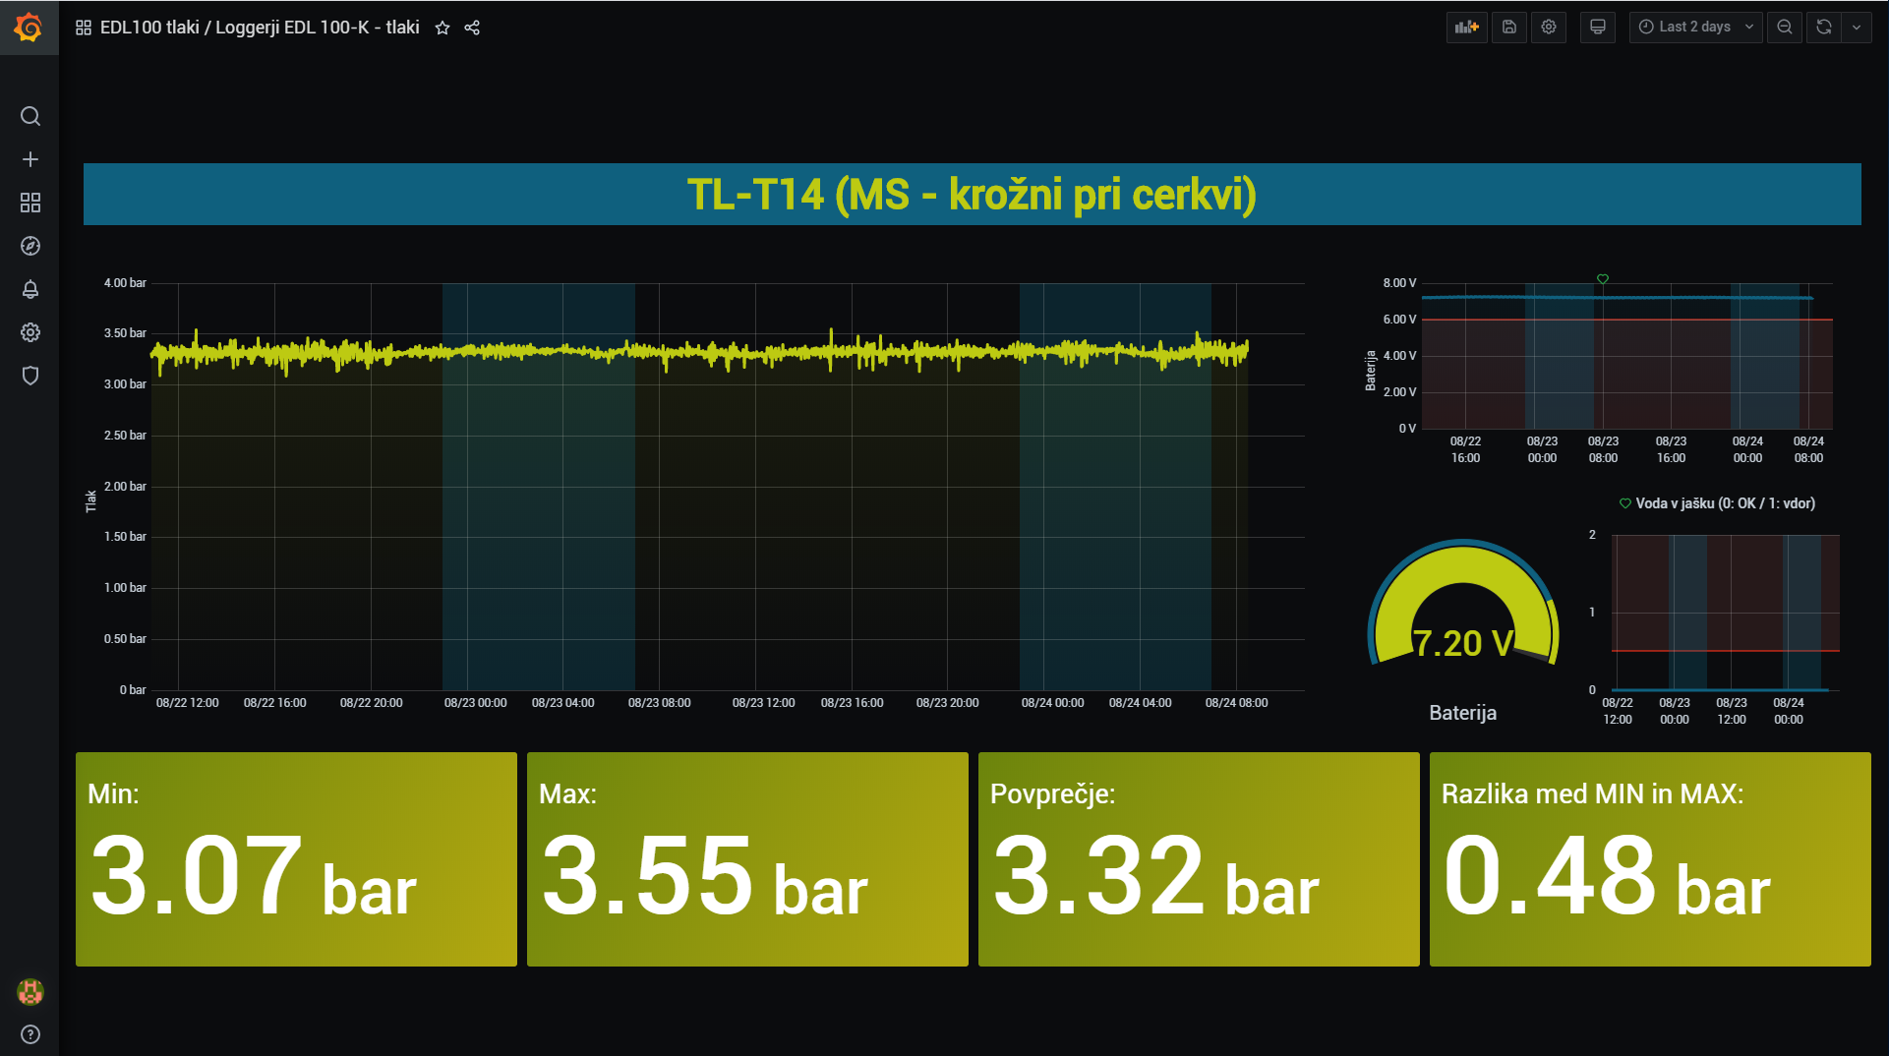Open the Dashboards grid icon in sidebar
This screenshot has width=1889, height=1056.
pyautogui.click(x=30, y=203)
